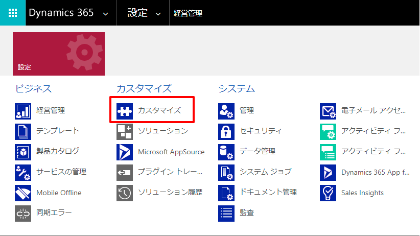
Task: Open the テンプレート link
Action: (x=58, y=131)
